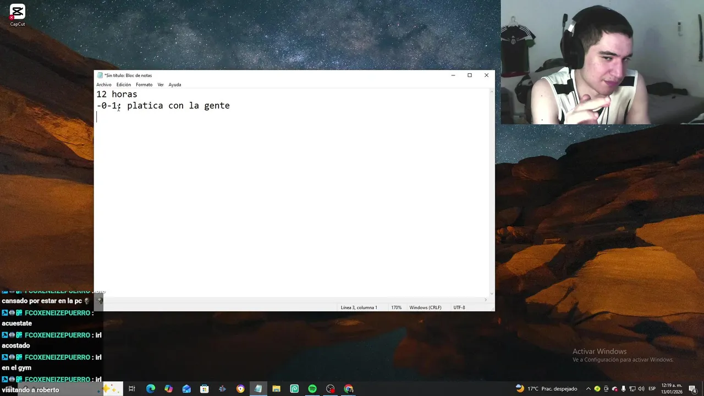Open the Ayuda menu in Notepad
Screen dimensions: 704x396
tap(175, 85)
